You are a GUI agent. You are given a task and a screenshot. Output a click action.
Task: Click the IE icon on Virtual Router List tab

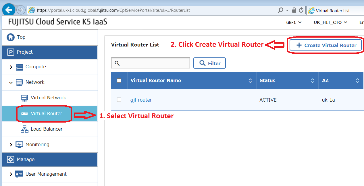311,11
